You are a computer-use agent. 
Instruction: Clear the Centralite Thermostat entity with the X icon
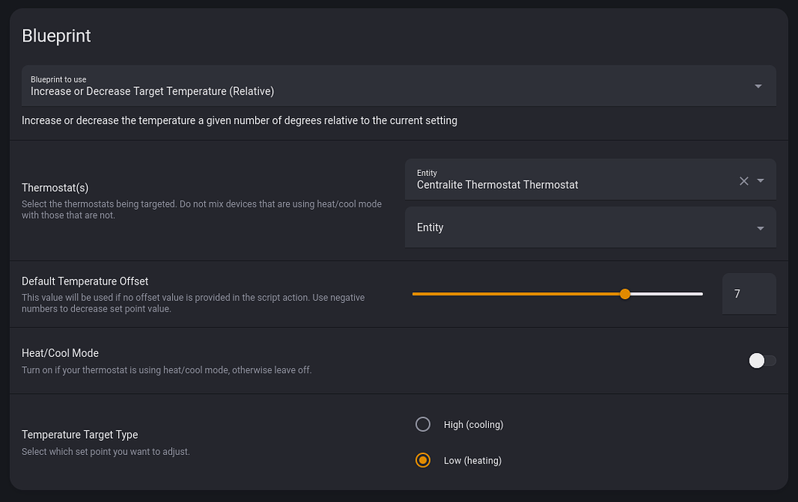click(743, 181)
